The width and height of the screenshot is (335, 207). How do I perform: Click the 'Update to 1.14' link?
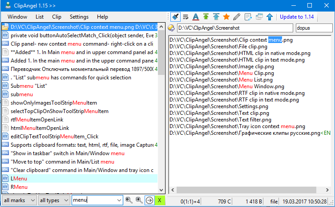coord(297,17)
